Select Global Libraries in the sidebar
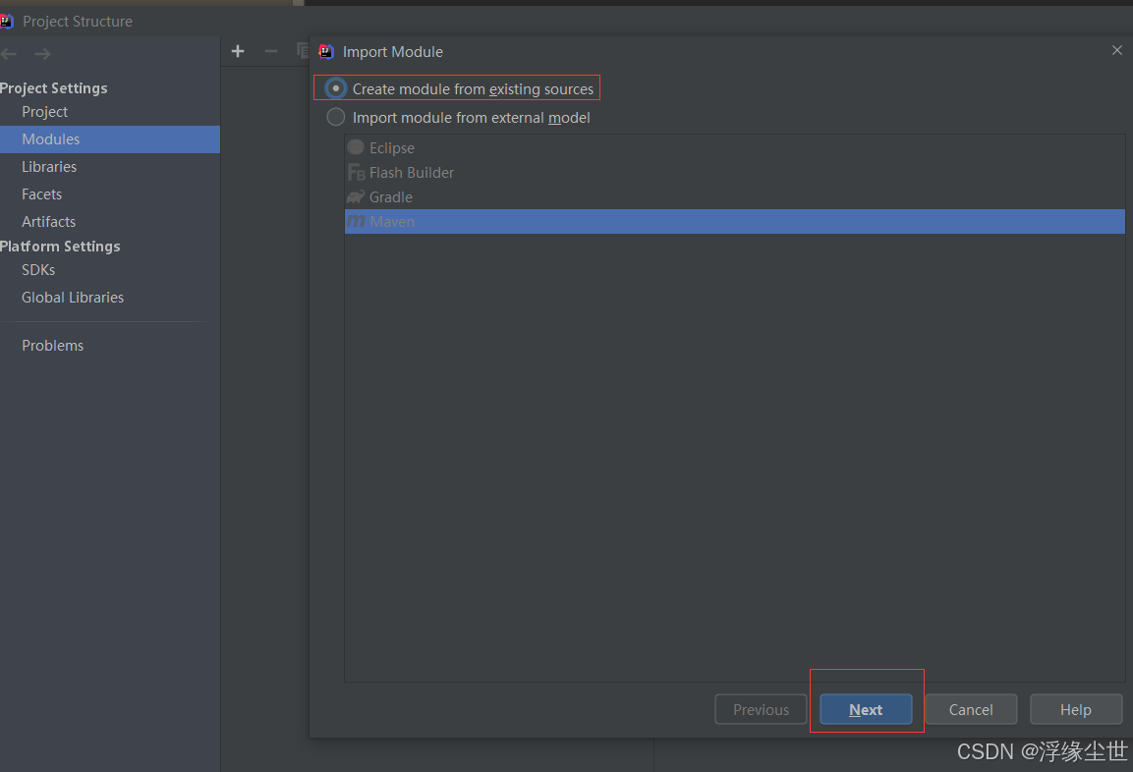Viewport: 1133px width, 772px height. click(72, 297)
